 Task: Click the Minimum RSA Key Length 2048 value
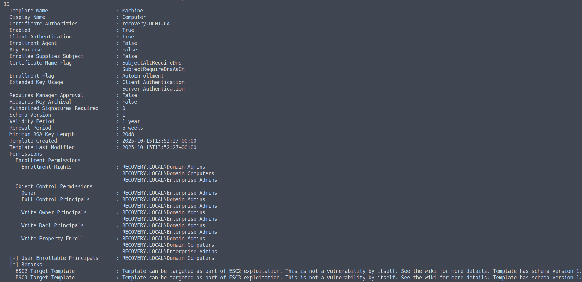click(x=128, y=134)
